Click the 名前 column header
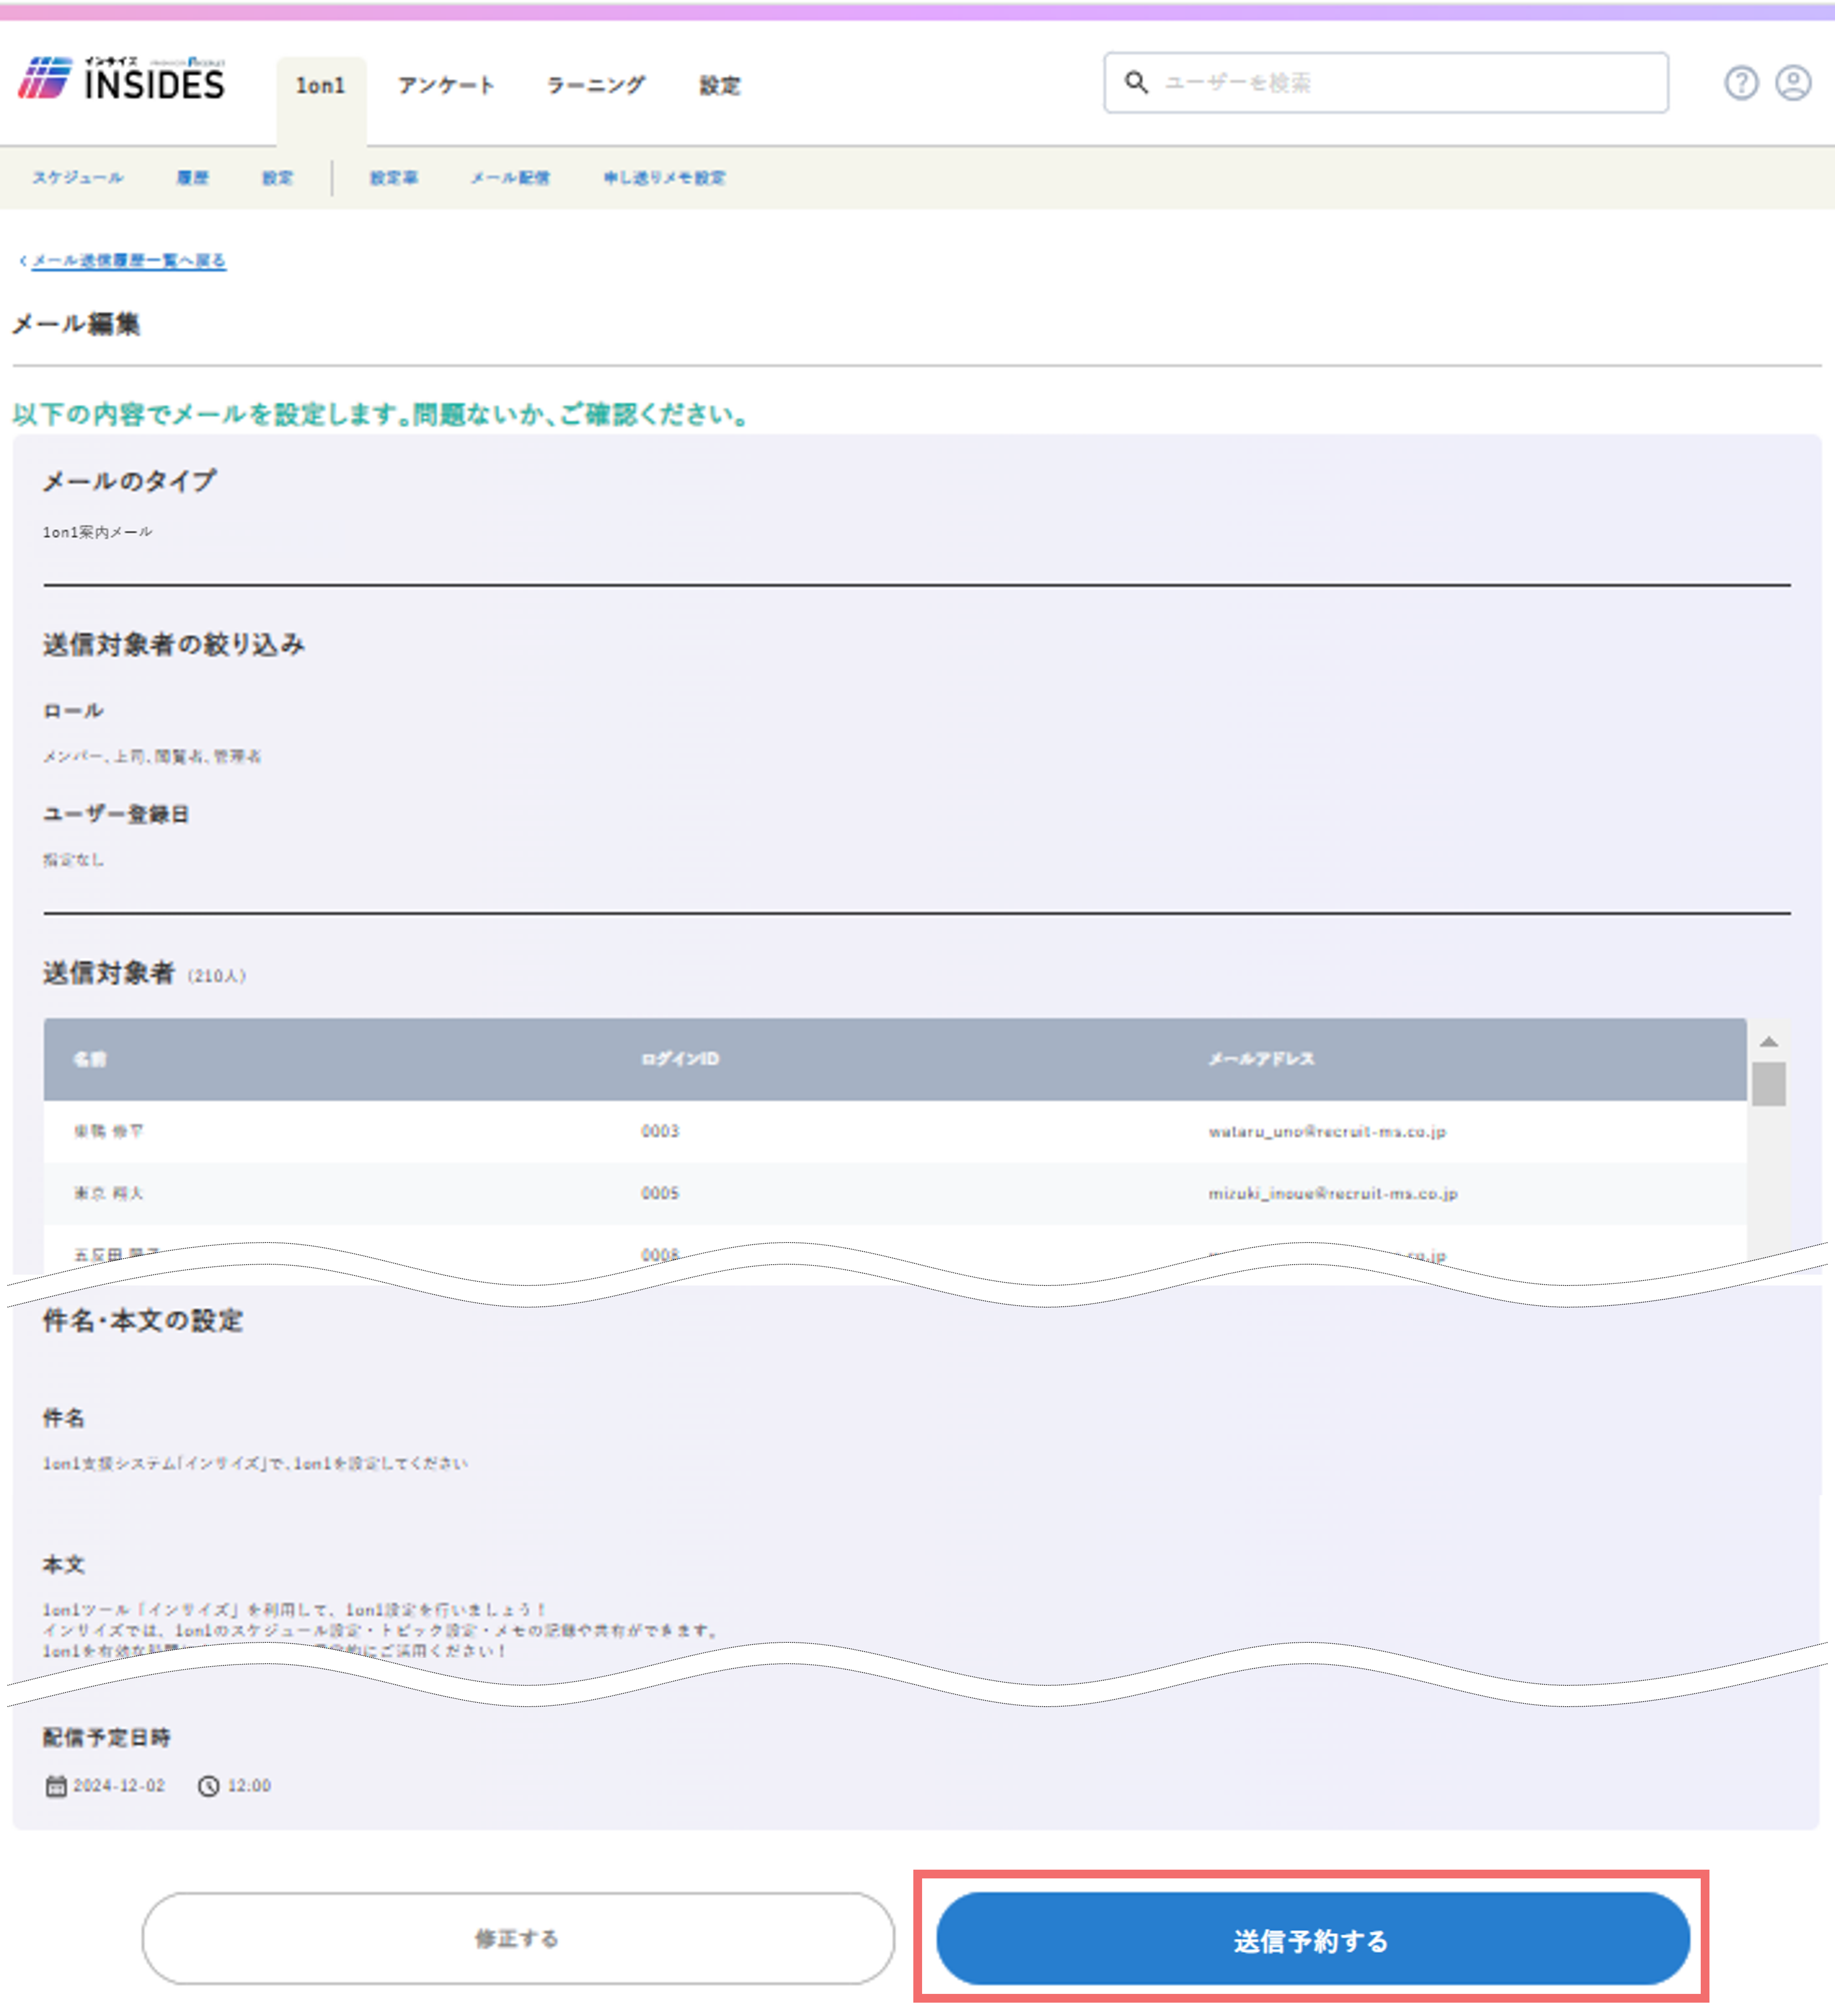The height and width of the screenshot is (2016, 1835). pos(90,1059)
